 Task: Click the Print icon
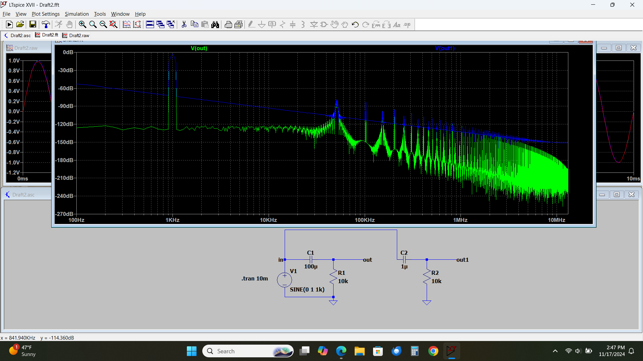(228, 24)
